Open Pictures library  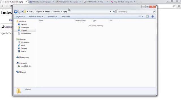click(x=23, y=48)
